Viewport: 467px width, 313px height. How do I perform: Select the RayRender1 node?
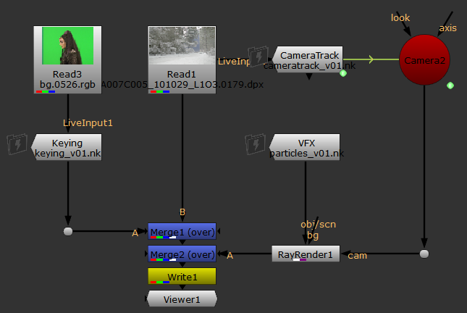pos(305,254)
